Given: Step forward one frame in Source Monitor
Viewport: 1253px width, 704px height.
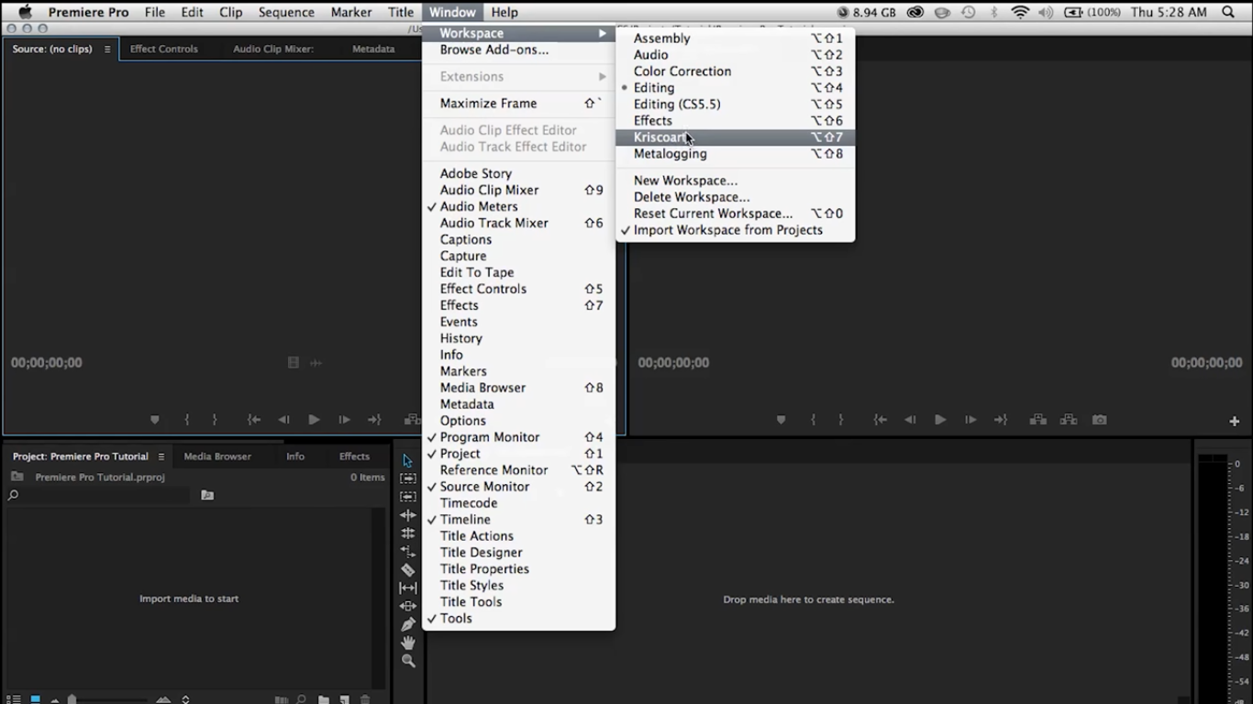Looking at the screenshot, I should click(x=344, y=420).
